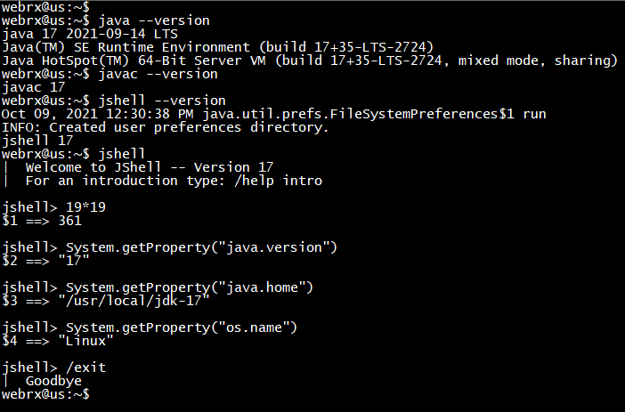Click the getProperty("java.version") command
This screenshot has height=412, width=625.
201,247
